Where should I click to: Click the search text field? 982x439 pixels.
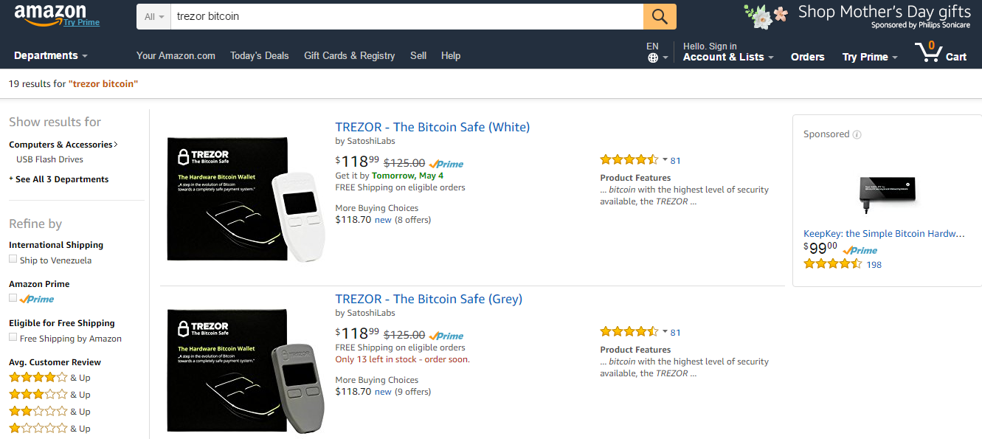point(406,16)
